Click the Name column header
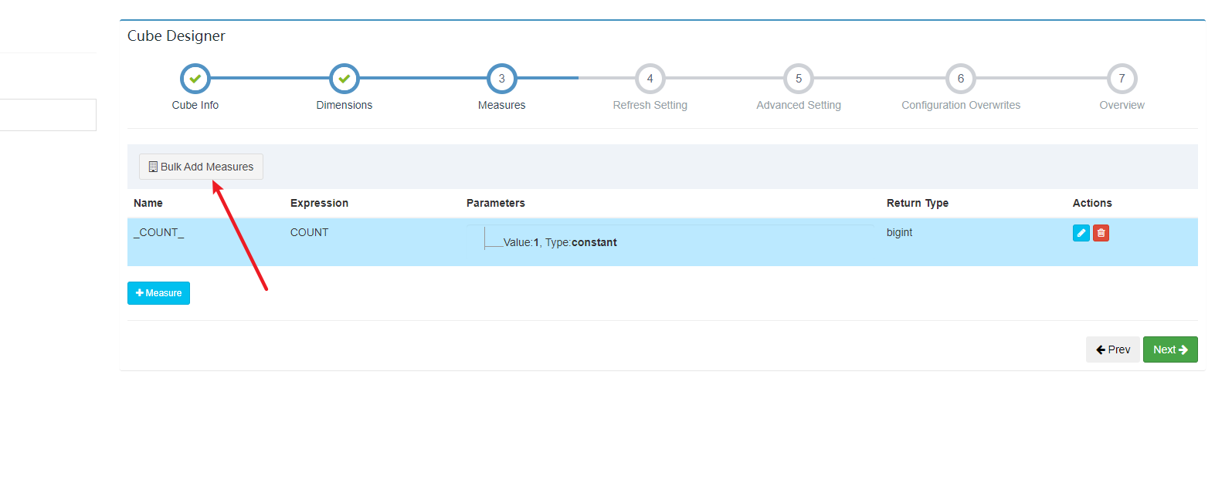Viewport: 1215px width, 503px height. click(148, 203)
